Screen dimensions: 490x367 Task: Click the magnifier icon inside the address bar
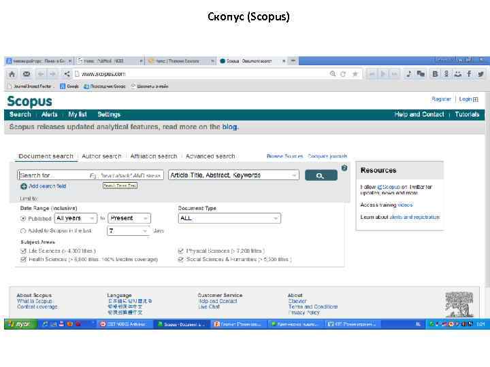(x=333, y=73)
